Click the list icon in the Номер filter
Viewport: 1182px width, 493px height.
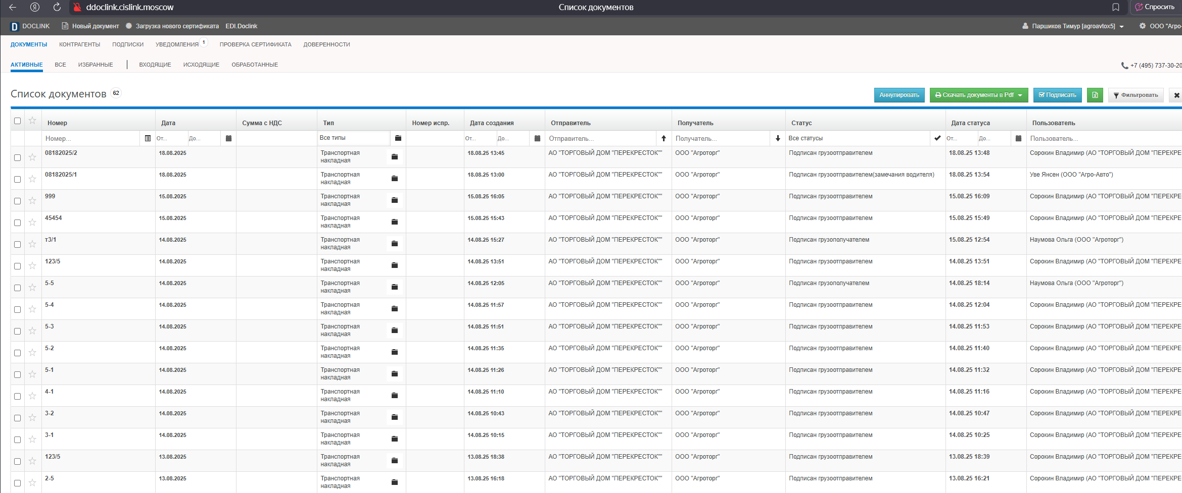click(148, 138)
